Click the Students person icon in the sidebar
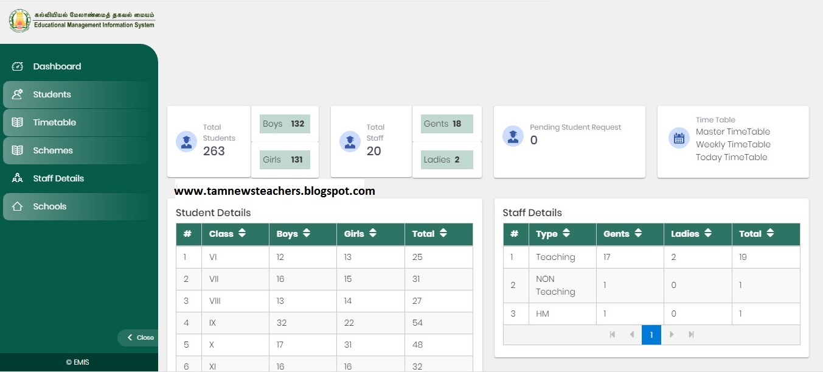Viewport: 823px width, 372px height. point(17,94)
